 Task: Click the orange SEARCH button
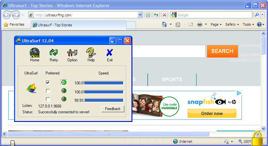coord(222,51)
